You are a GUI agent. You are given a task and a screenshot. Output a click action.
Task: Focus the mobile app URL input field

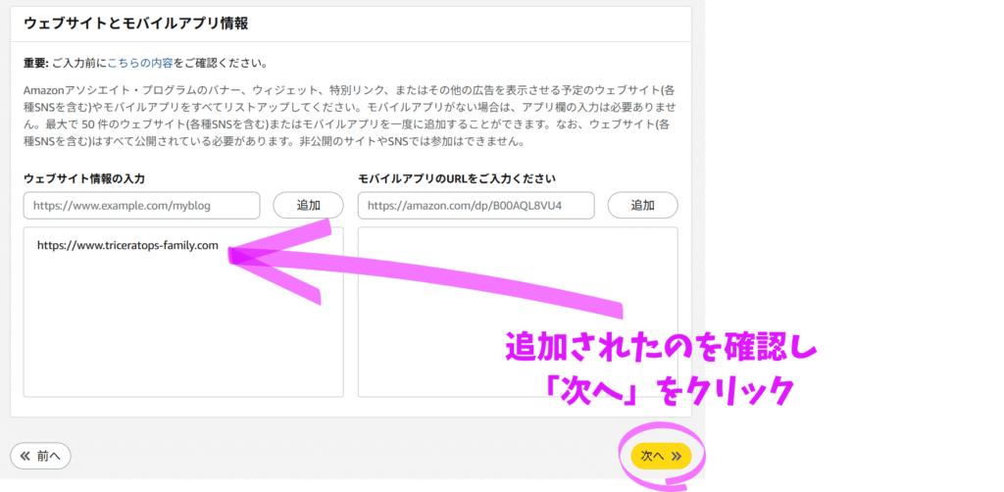[476, 206]
